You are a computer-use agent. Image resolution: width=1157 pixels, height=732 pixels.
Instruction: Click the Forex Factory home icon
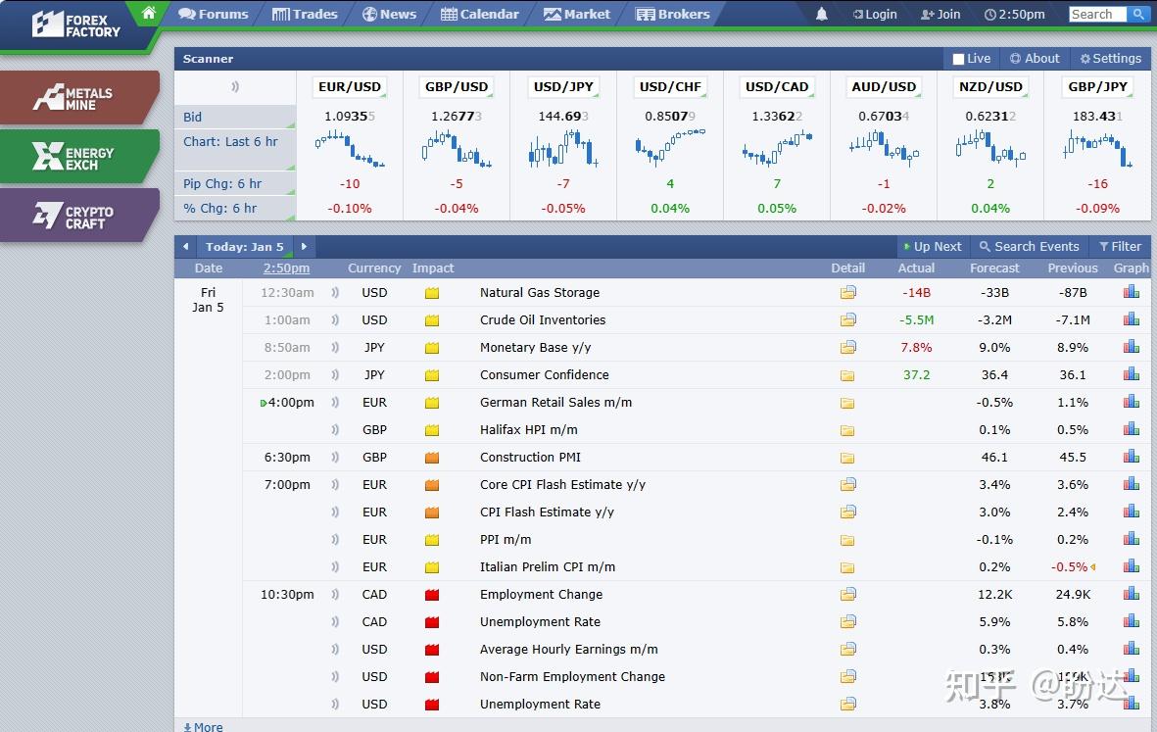click(148, 13)
